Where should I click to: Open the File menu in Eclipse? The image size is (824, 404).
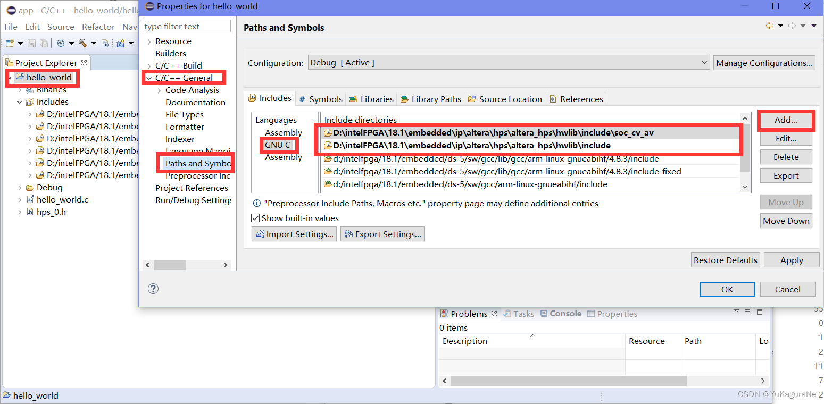click(x=11, y=27)
